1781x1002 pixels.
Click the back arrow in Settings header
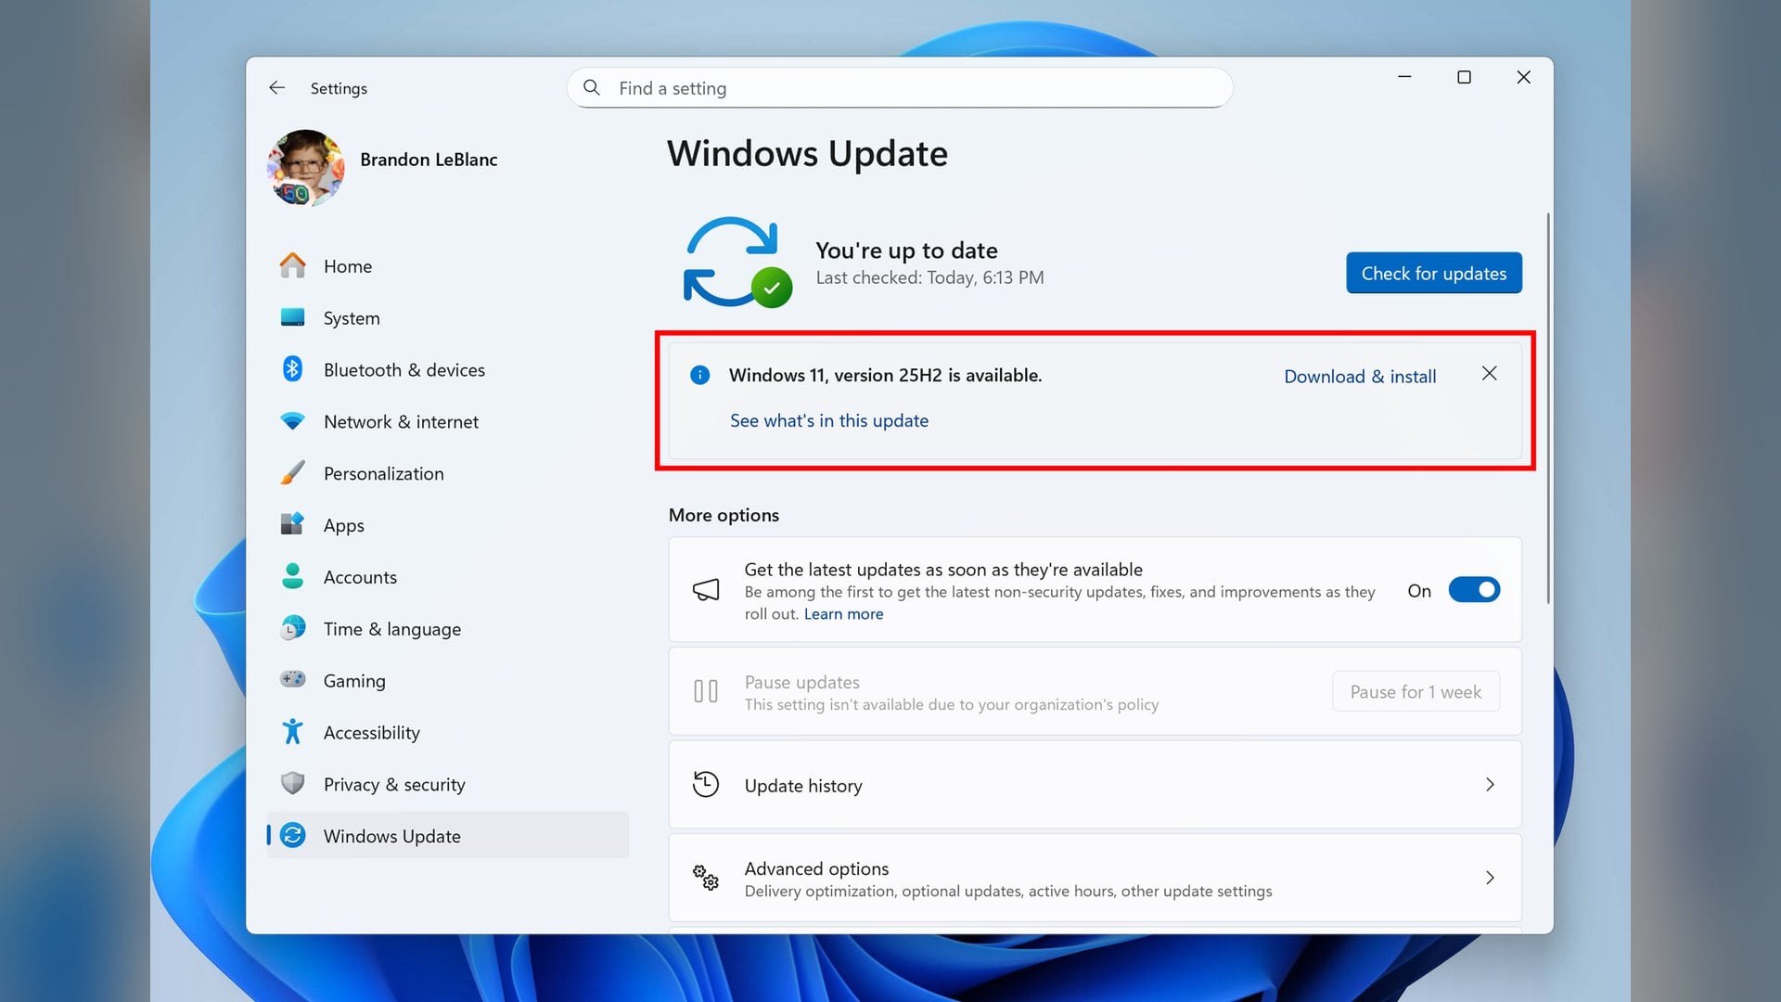[276, 87]
